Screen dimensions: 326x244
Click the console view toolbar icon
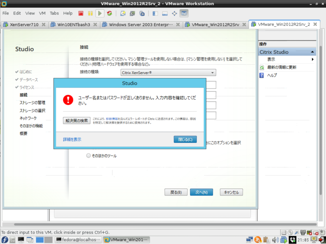[184, 13]
